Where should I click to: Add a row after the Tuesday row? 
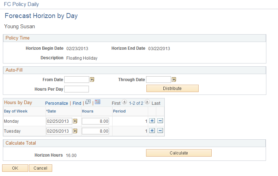click(x=152, y=131)
